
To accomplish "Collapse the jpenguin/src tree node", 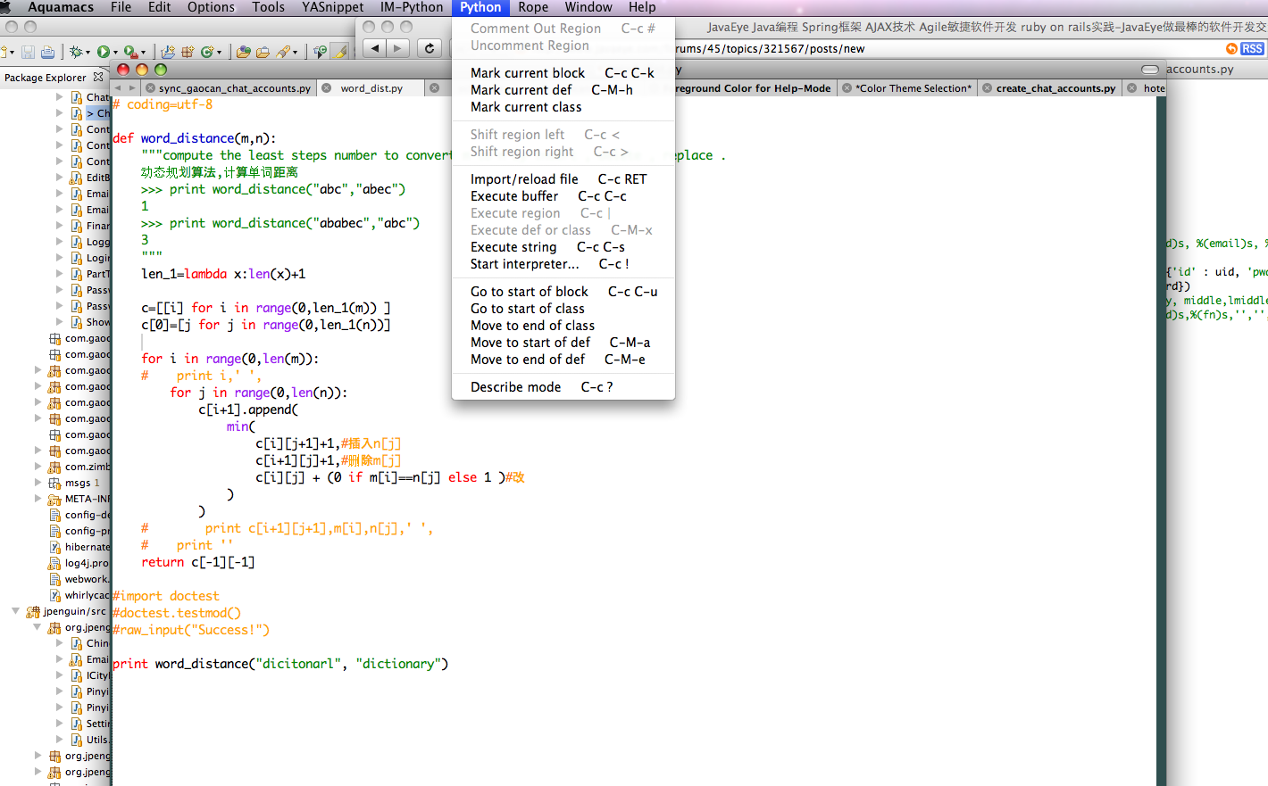I will [15, 611].
